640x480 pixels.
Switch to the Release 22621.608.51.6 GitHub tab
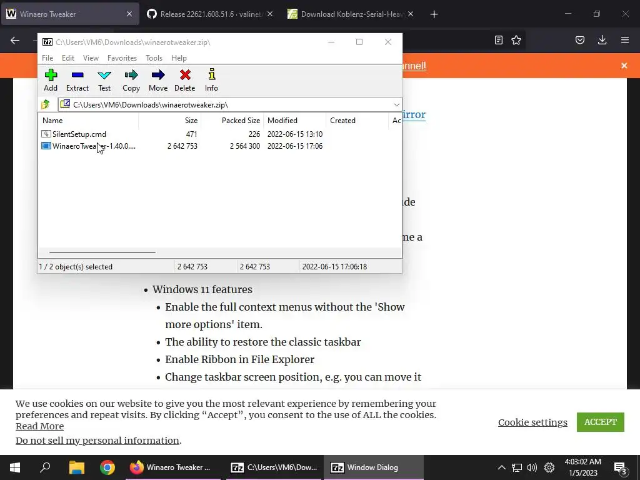click(210, 14)
